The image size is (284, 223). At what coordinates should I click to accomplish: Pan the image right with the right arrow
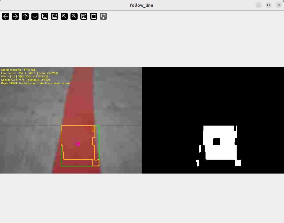coord(15,16)
